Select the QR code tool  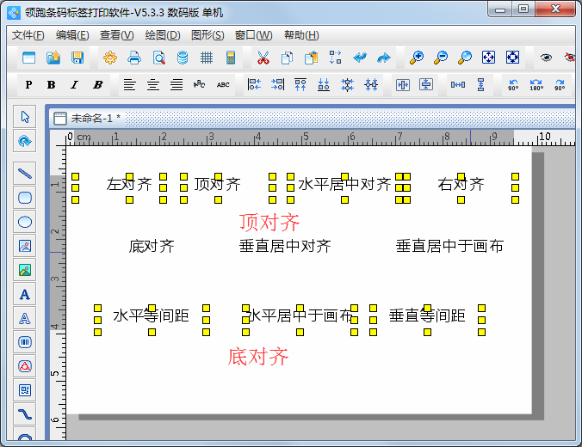(25, 390)
